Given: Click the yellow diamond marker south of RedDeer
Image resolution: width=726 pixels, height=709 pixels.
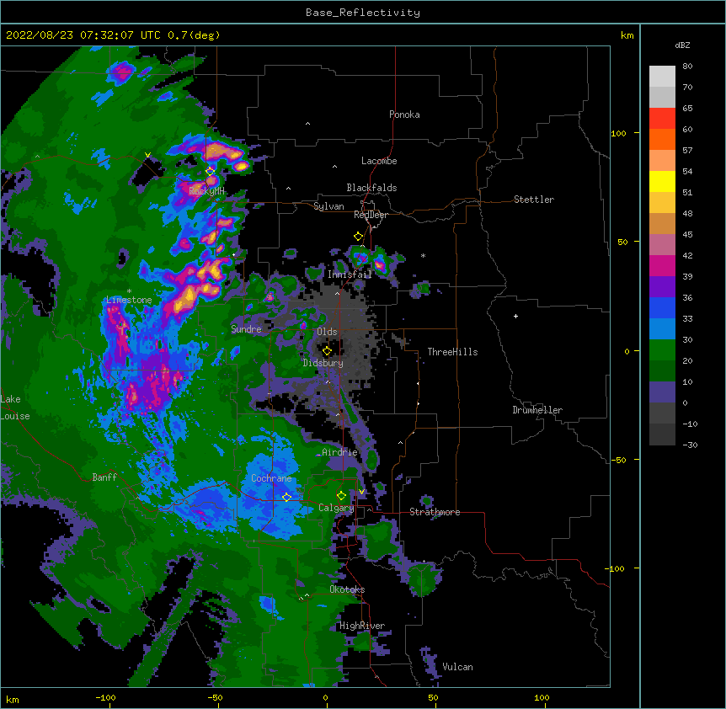Looking at the screenshot, I should coord(359,237).
